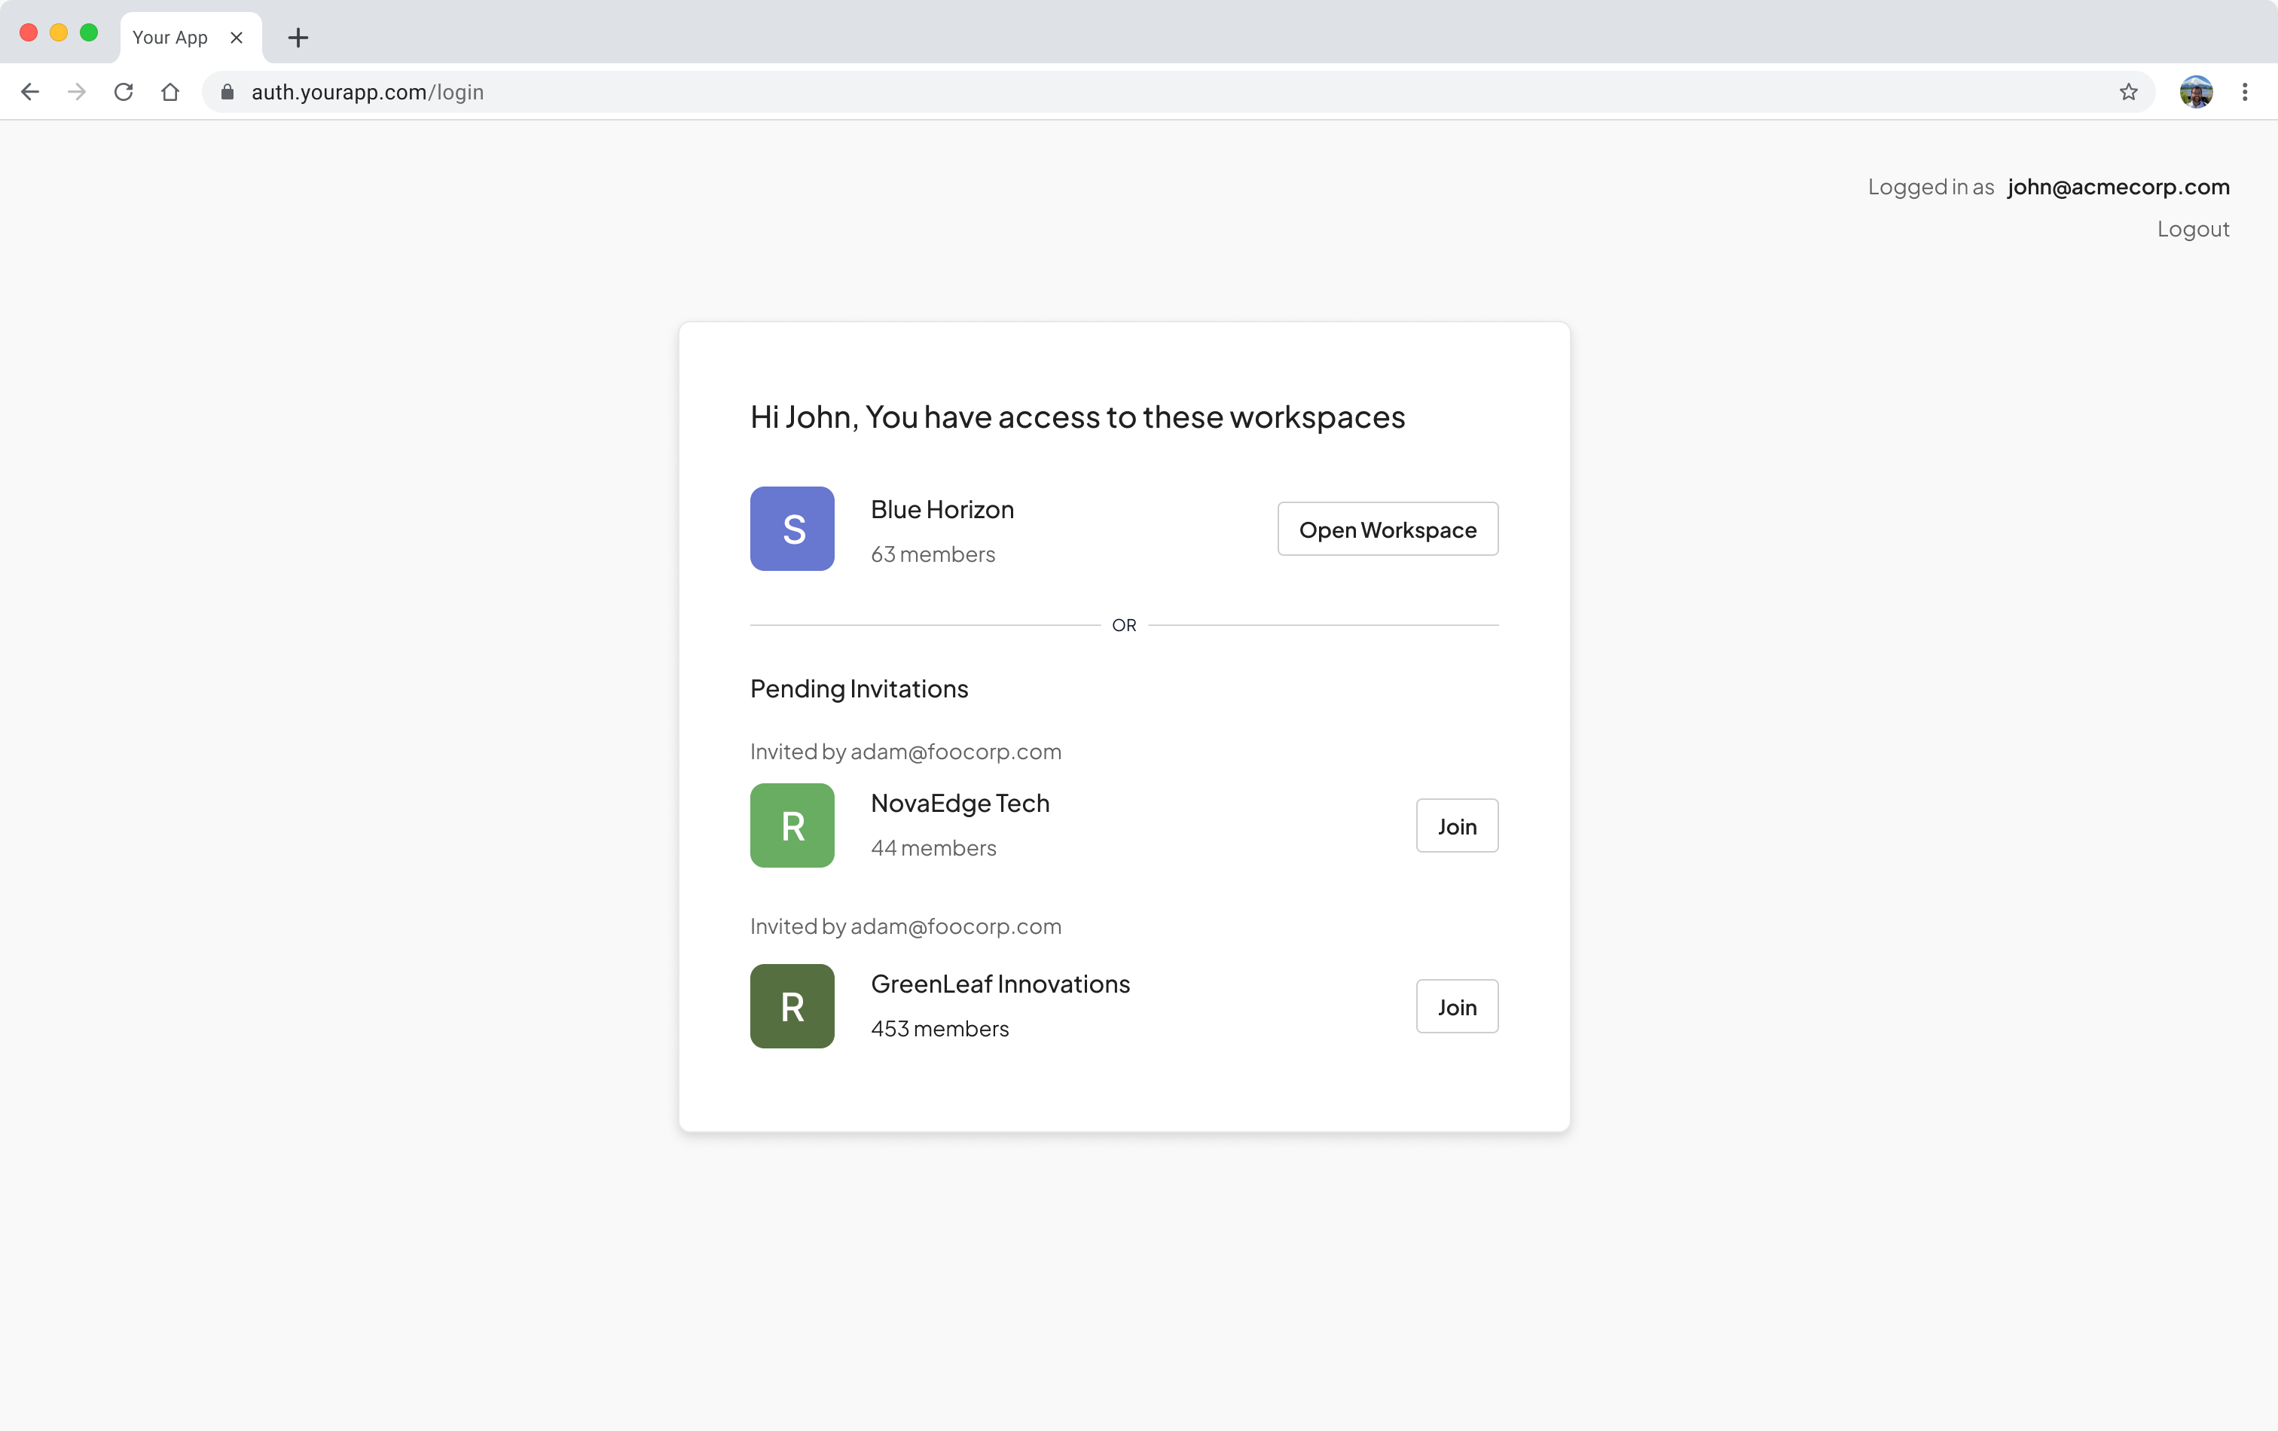The width and height of the screenshot is (2278, 1431).
Task: Click the GreenLeaf Innovations workspace name
Action: [x=1000, y=984]
